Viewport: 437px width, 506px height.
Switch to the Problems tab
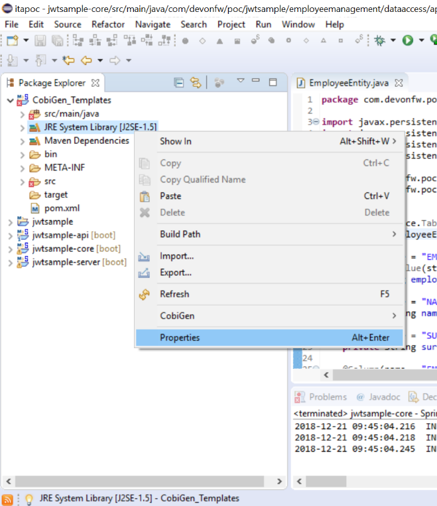pos(328,397)
